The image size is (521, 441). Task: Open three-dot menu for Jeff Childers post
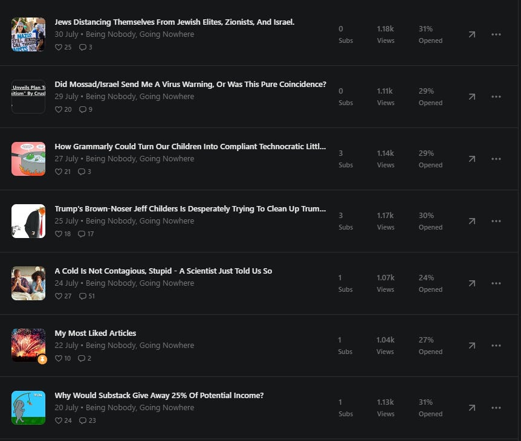point(496,221)
